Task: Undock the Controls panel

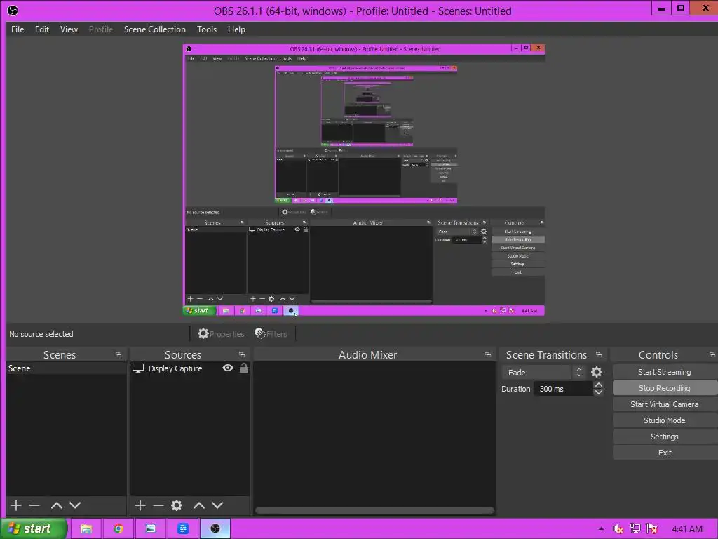Action: tap(712, 354)
